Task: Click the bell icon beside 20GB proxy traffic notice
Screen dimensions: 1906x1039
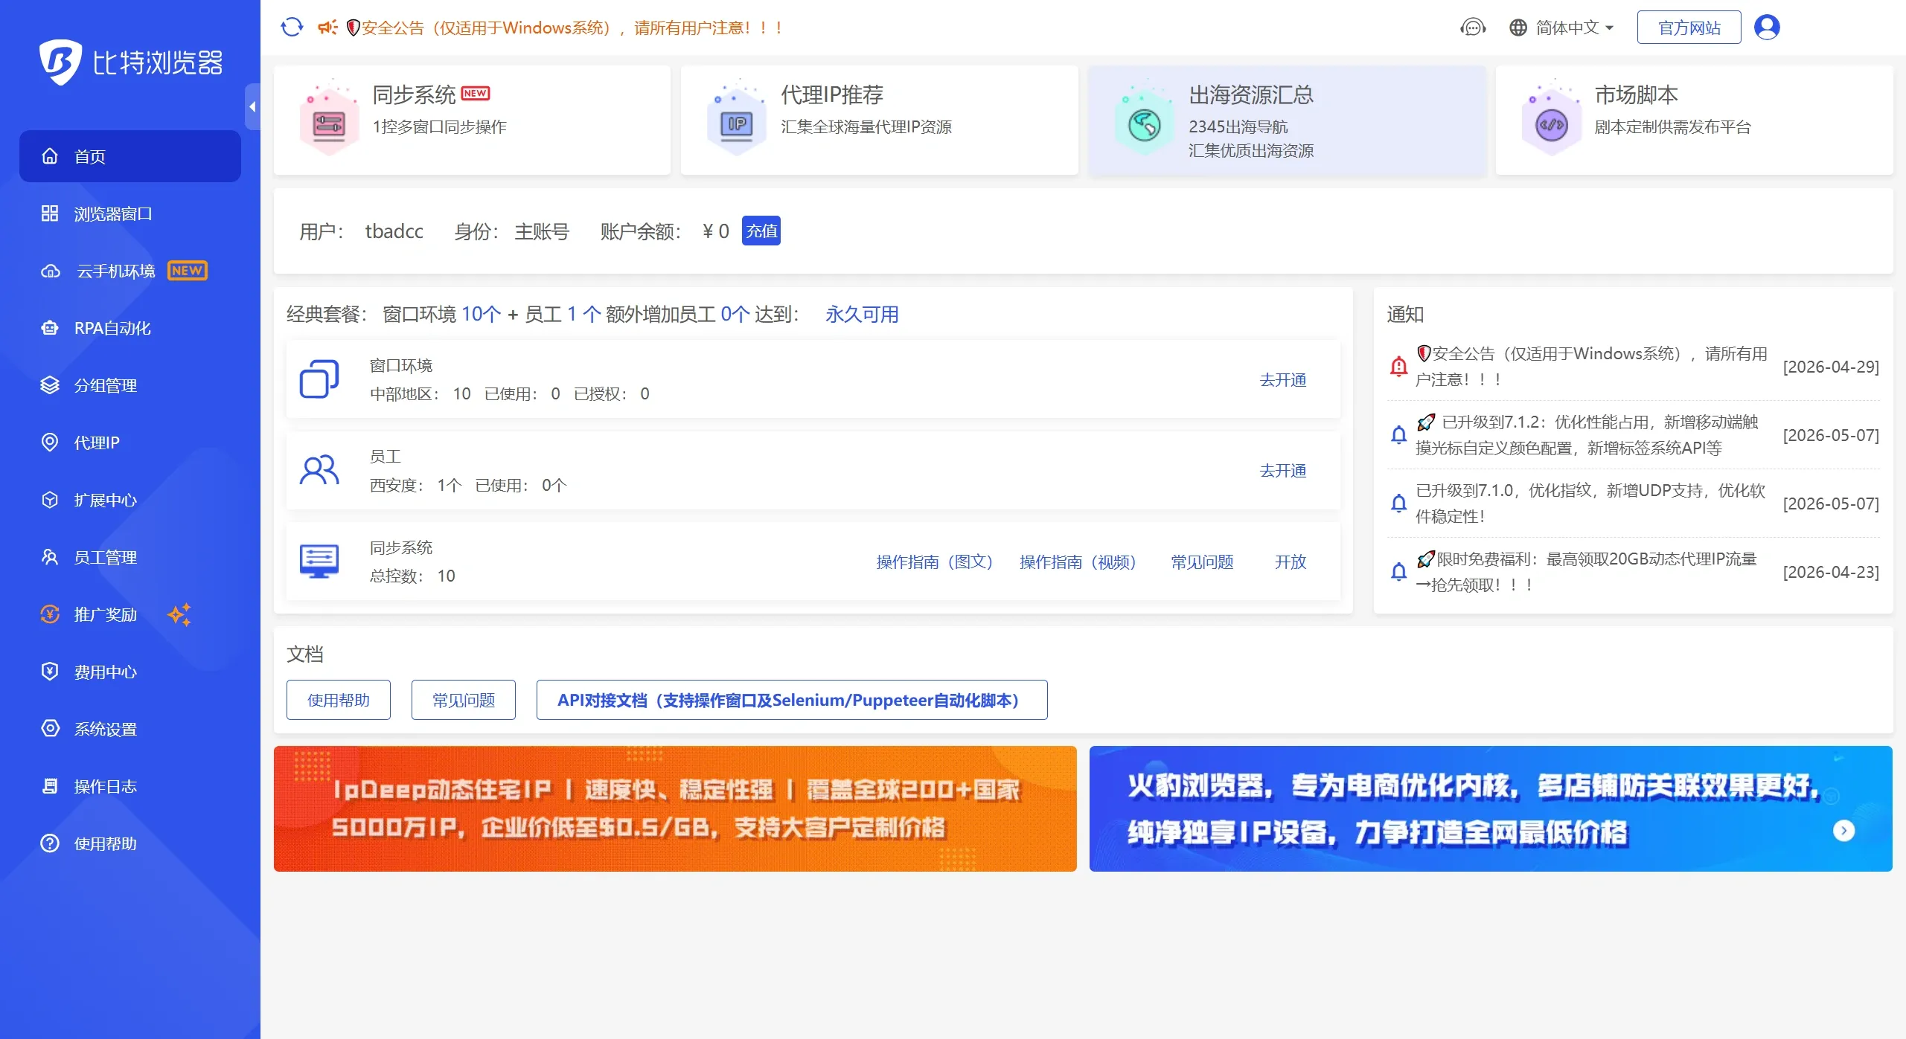Action: pos(1399,572)
